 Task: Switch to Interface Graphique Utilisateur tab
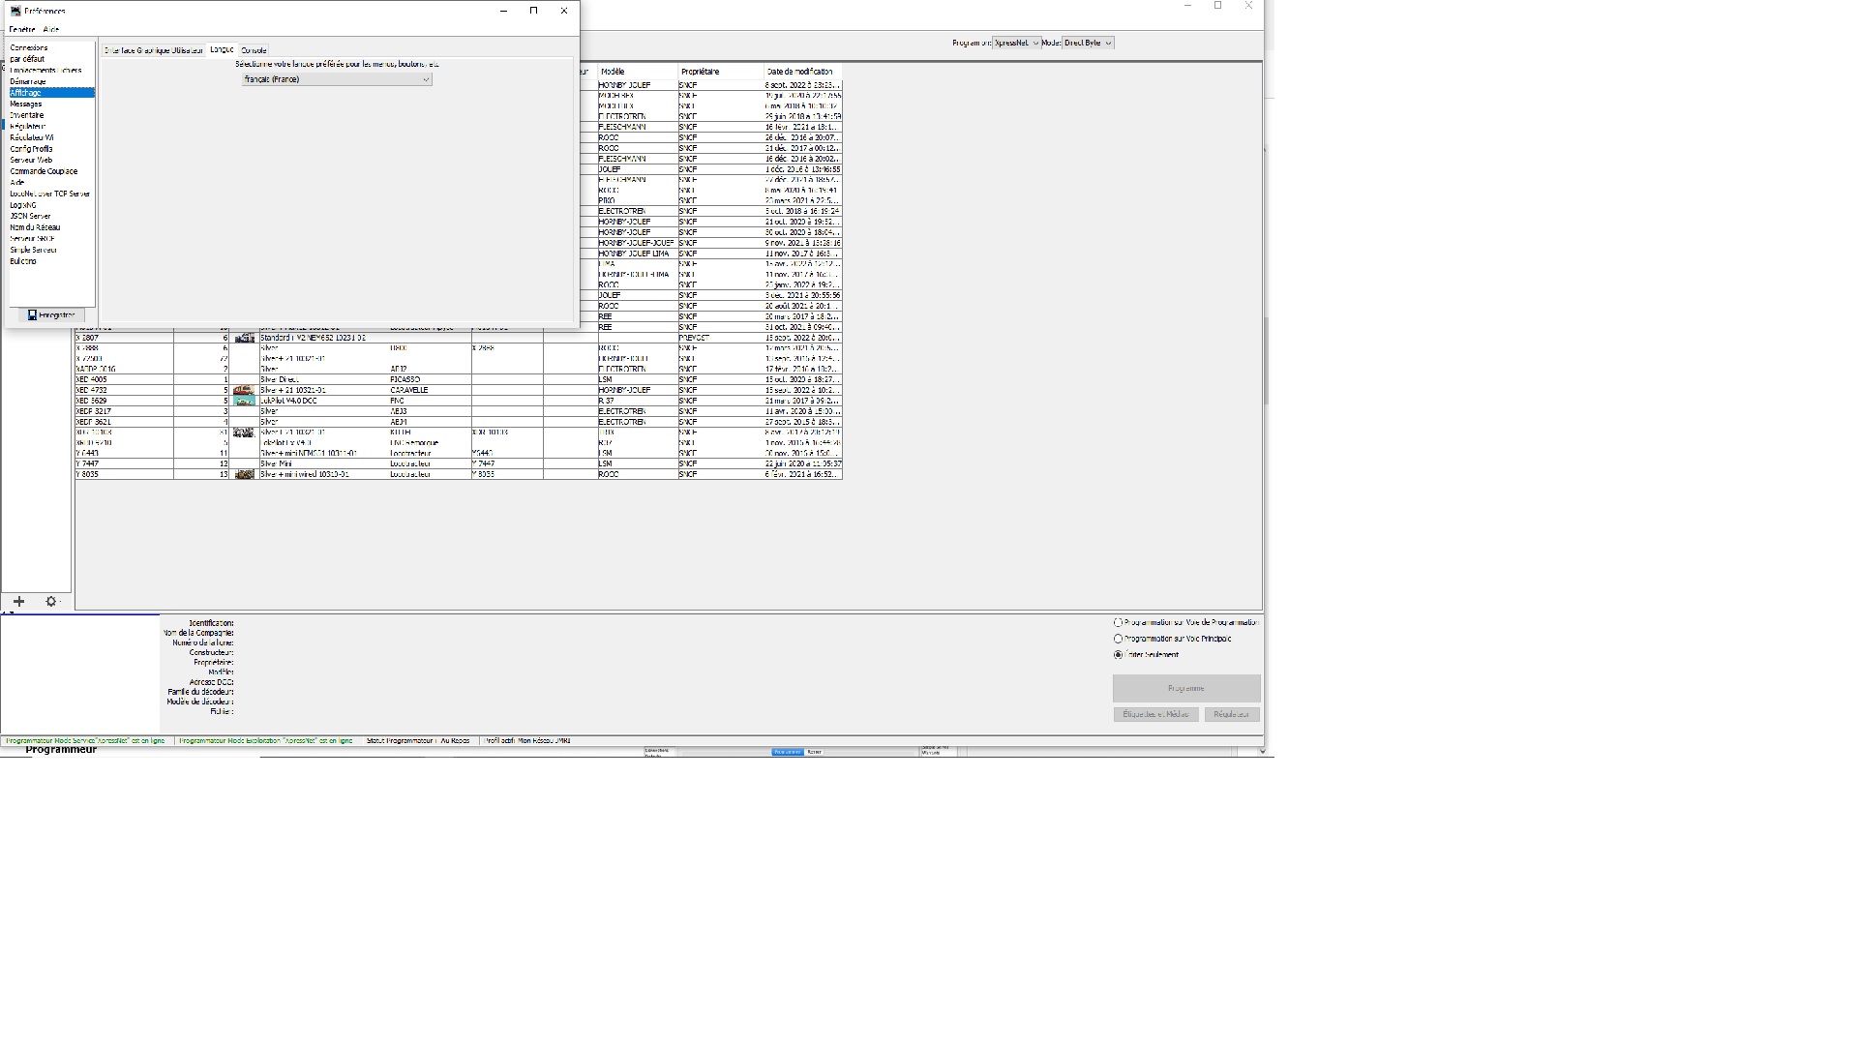pos(154,50)
